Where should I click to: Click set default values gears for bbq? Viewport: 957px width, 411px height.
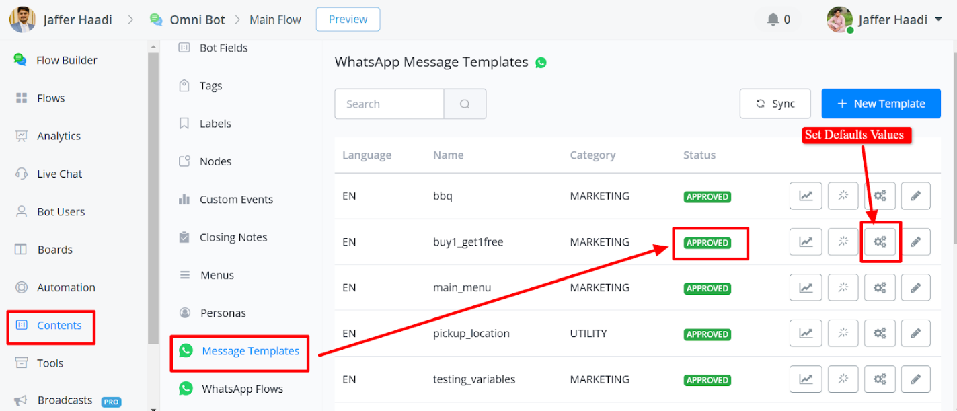point(880,196)
